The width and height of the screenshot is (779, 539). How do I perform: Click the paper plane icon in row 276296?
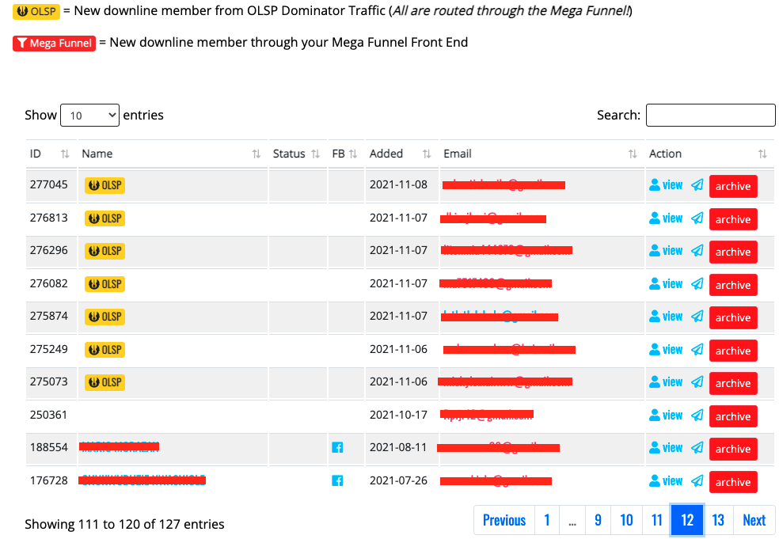click(697, 251)
